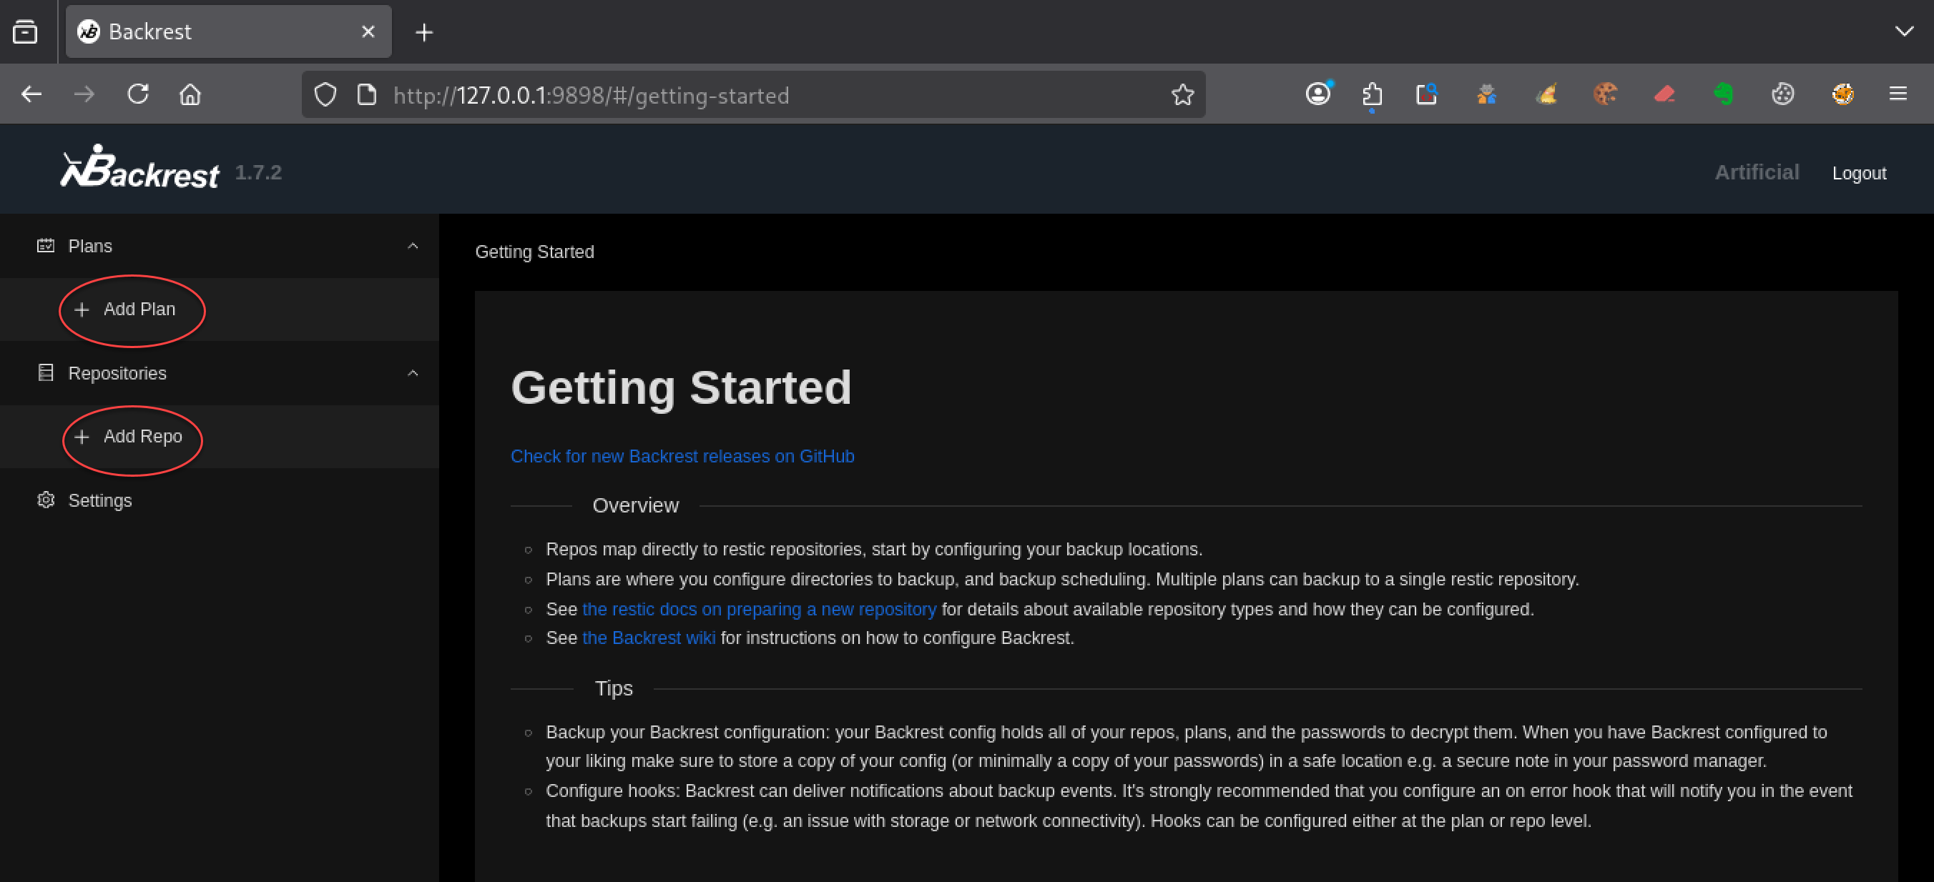Click the tiger face extension icon
Image resolution: width=1934 pixels, height=882 pixels.
pyautogui.click(x=1842, y=94)
